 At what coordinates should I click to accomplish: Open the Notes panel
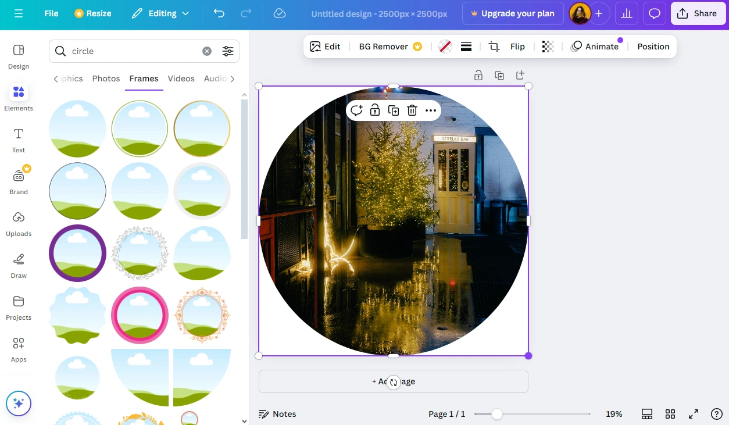[277, 414]
